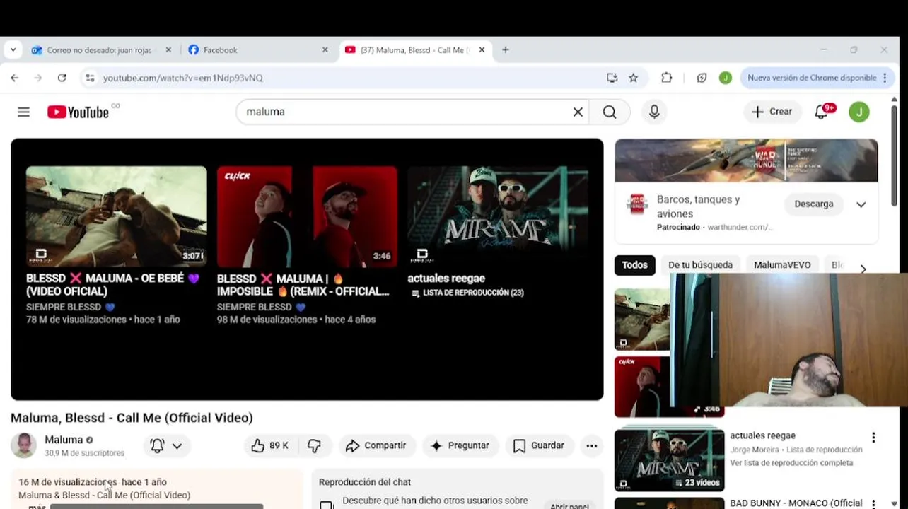Go to YouTube home via logo
The image size is (908, 509).
point(78,112)
